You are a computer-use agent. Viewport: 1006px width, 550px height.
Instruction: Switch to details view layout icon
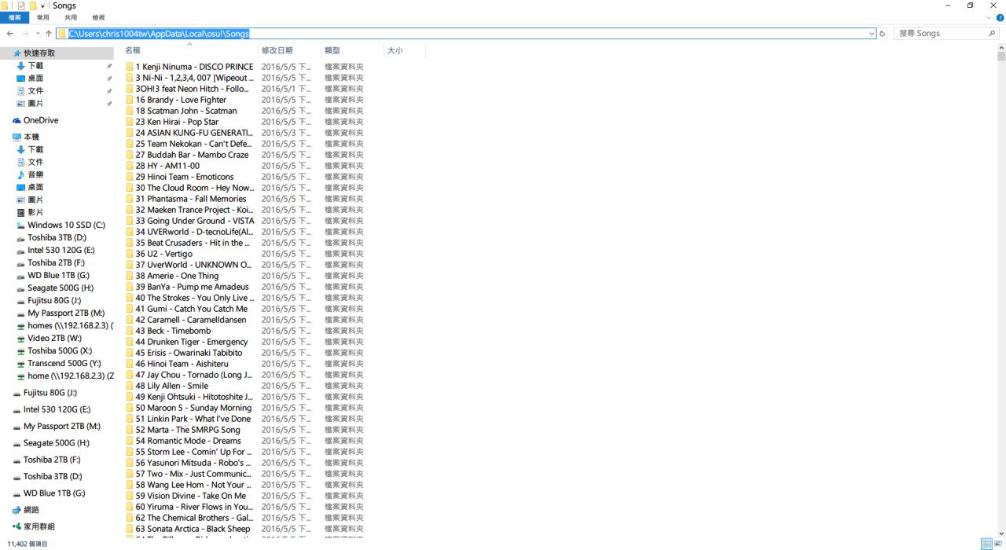(x=986, y=544)
